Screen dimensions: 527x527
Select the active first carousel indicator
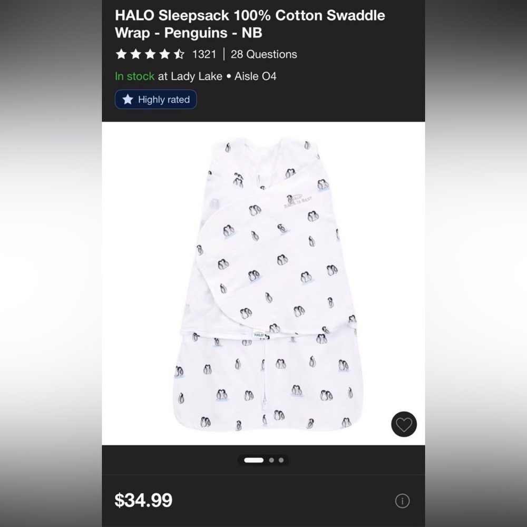pos(253,460)
